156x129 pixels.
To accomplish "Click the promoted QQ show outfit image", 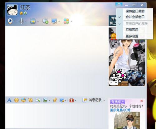I will click(127, 121).
